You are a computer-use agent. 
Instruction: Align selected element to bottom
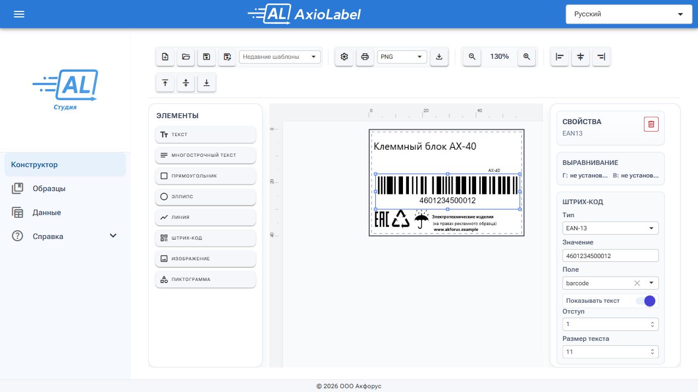coord(207,83)
